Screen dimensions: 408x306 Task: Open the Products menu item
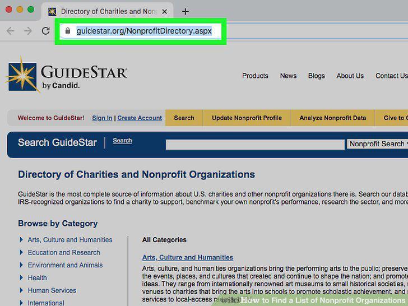point(255,76)
